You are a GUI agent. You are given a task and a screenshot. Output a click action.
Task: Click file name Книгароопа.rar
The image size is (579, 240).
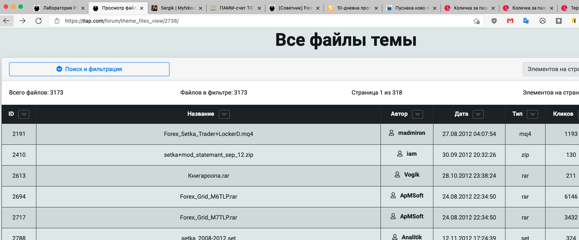[209, 176]
